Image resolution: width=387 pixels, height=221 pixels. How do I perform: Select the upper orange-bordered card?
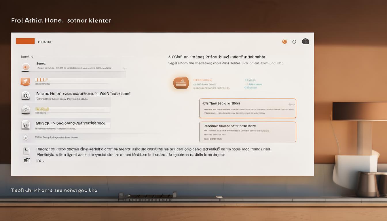(247, 108)
